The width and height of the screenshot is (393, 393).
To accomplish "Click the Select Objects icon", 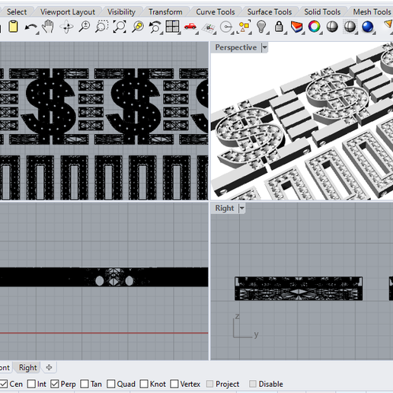I will coord(244,27).
